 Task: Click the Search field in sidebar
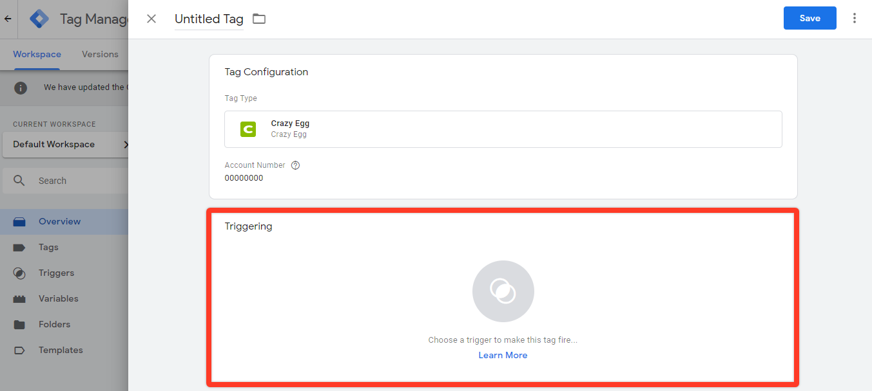pyautogui.click(x=66, y=181)
